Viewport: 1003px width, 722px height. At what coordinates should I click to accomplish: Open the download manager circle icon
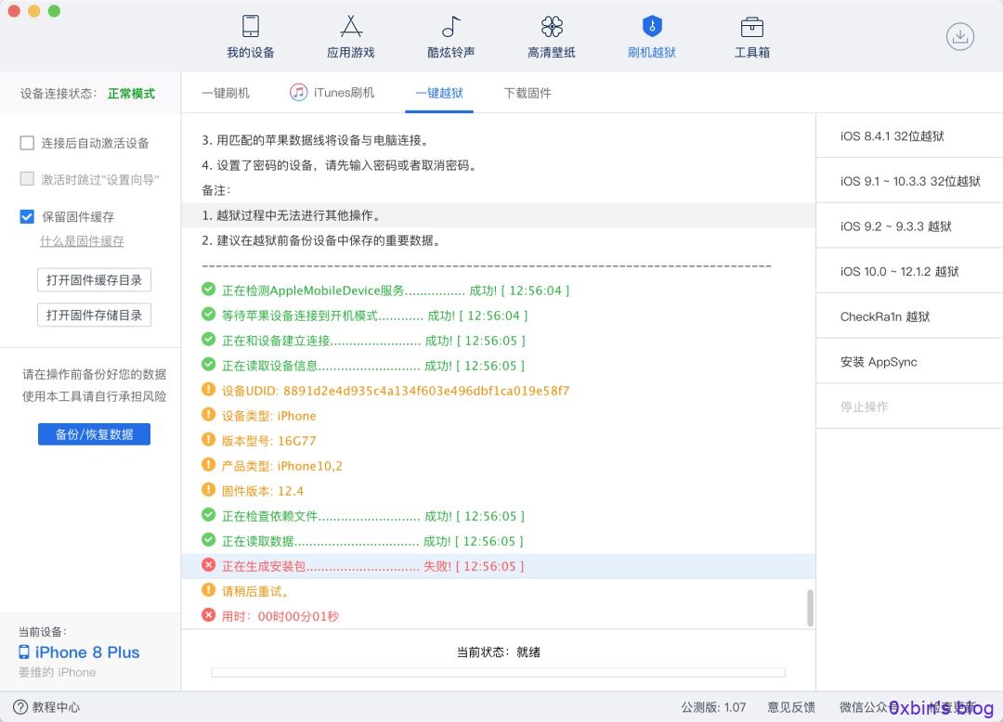coord(960,36)
